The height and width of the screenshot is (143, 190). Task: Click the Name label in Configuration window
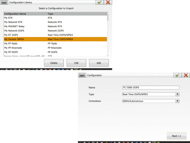[x=92, y=88]
